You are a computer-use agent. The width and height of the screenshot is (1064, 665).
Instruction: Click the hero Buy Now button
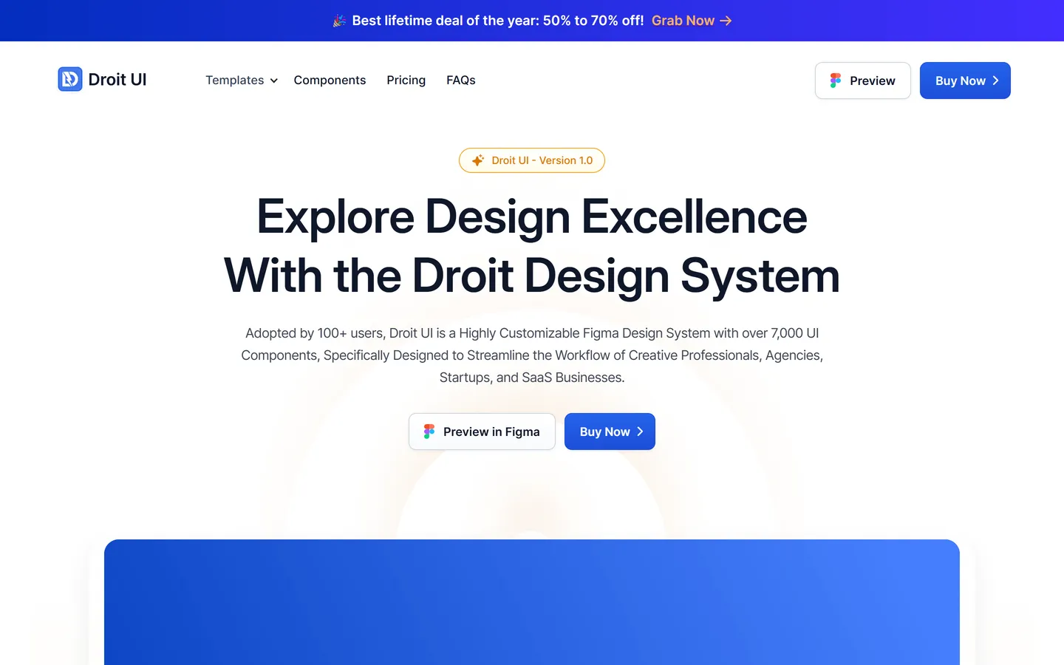610,432
